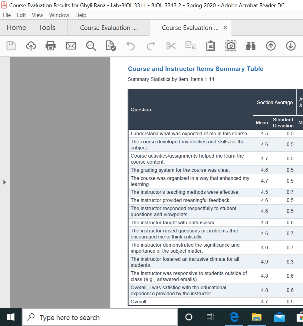Open advanced search binoculars icon
The width and height of the screenshot is (303, 326).
click(251, 46)
